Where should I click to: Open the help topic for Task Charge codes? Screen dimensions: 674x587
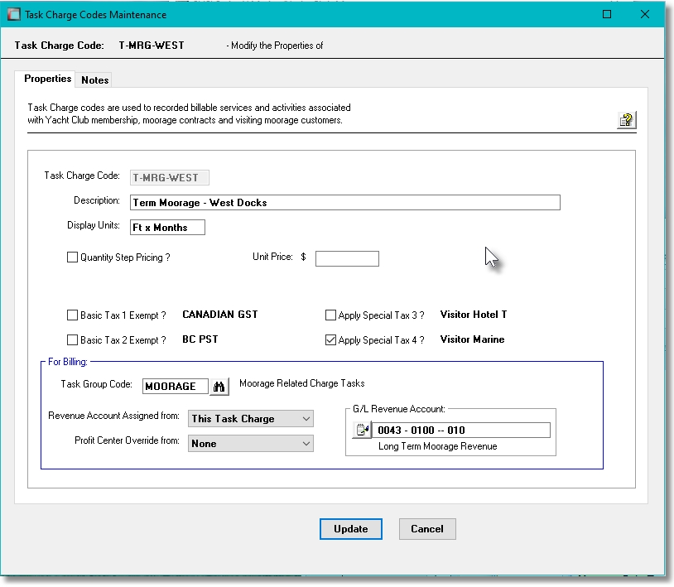click(x=627, y=119)
